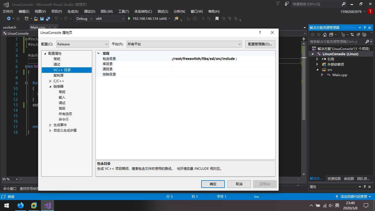This screenshot has height=211, width=375.
Task: Click 添加到源代码管理 in status bar
Action: click(354, 196)
